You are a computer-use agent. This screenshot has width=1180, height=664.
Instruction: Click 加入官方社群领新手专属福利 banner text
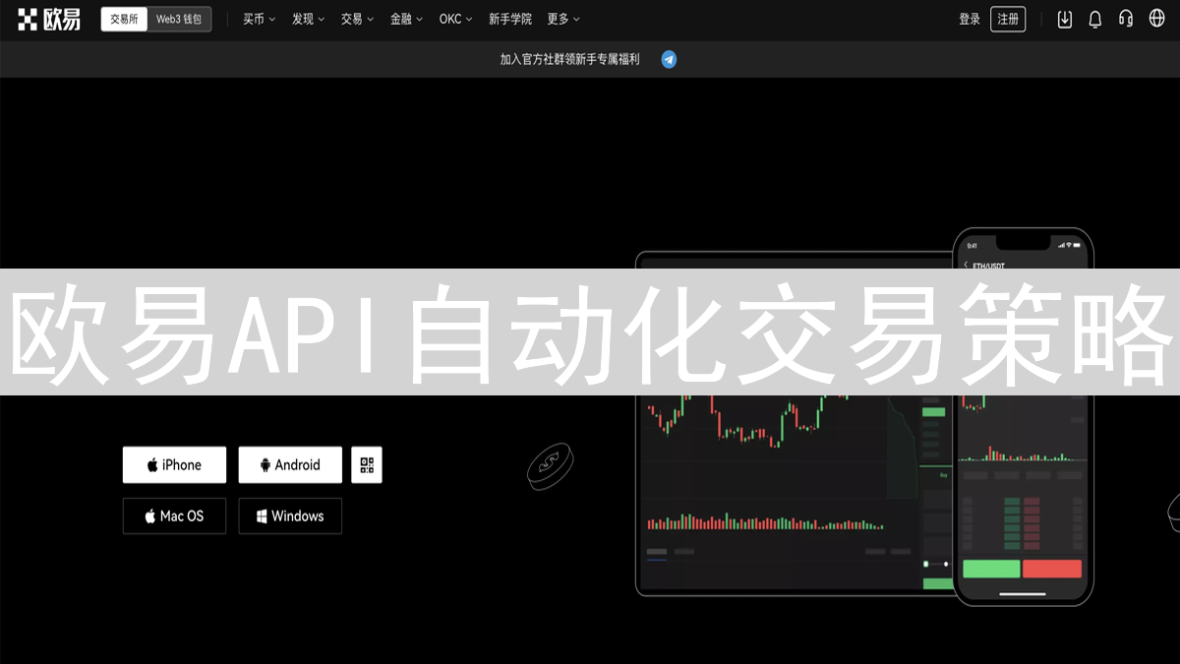[569, 59]
